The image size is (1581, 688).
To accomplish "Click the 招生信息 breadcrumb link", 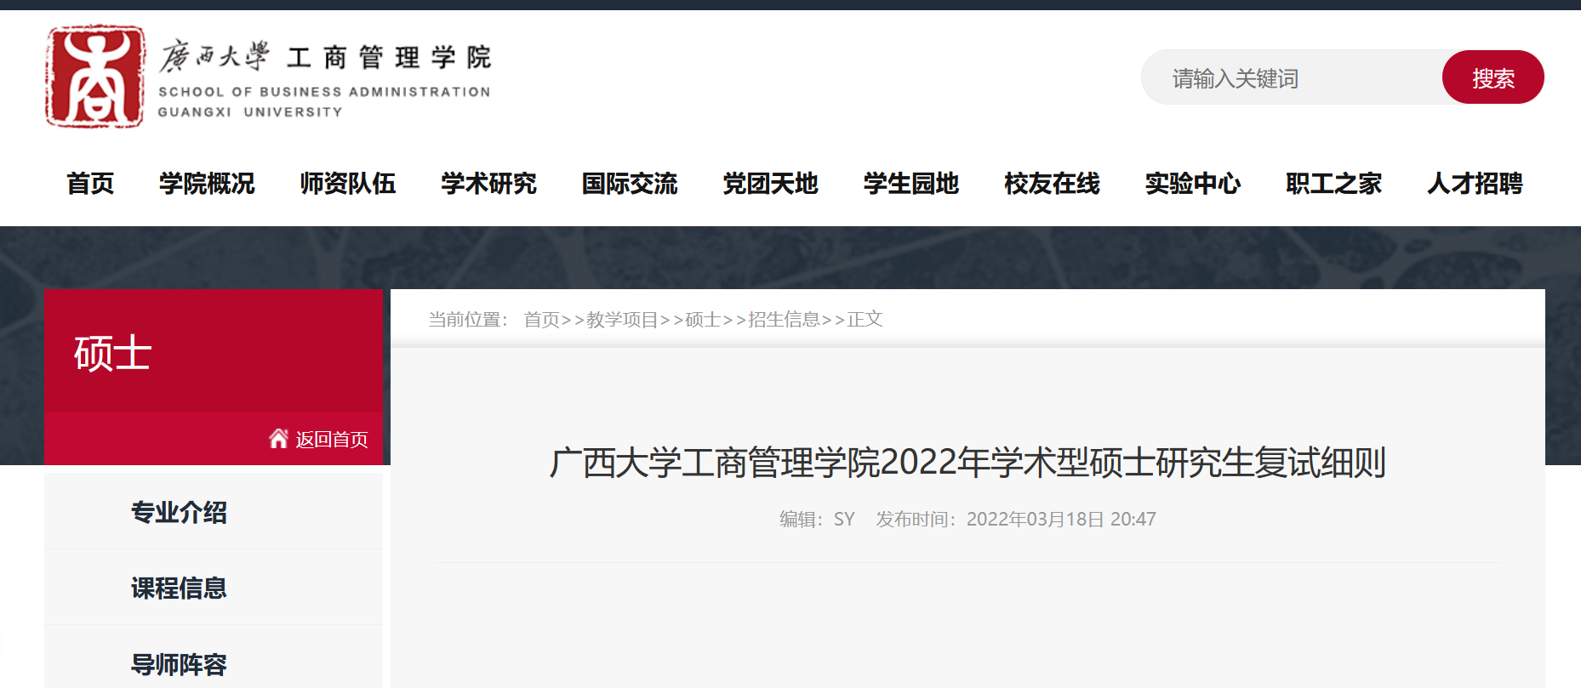I will pyautogui.click(x=784, y=319).
